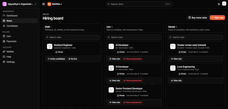Close assessment for Senior Frontend Developer
Screen dimensions: 228x109
point(133,102)
